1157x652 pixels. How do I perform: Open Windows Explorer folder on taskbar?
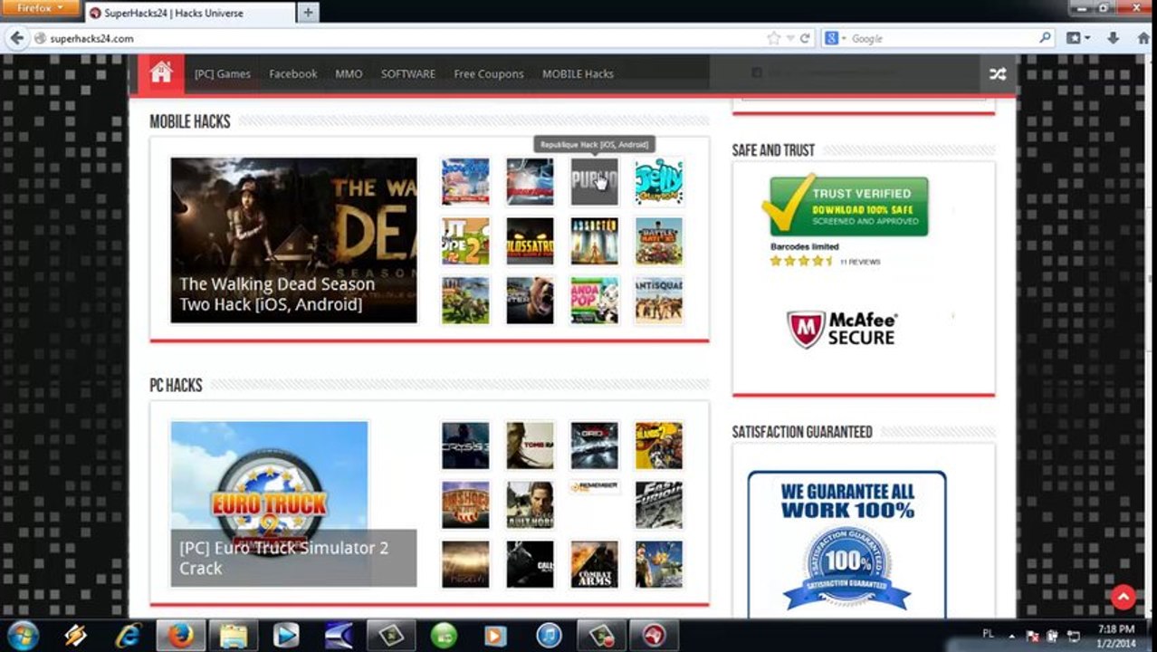[234, 636]
